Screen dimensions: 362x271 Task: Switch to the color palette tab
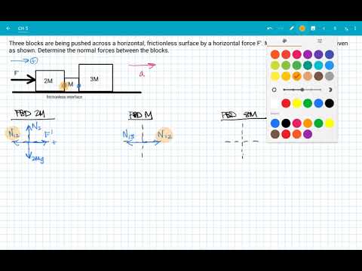pyautogui.click(x=284, y=41)
